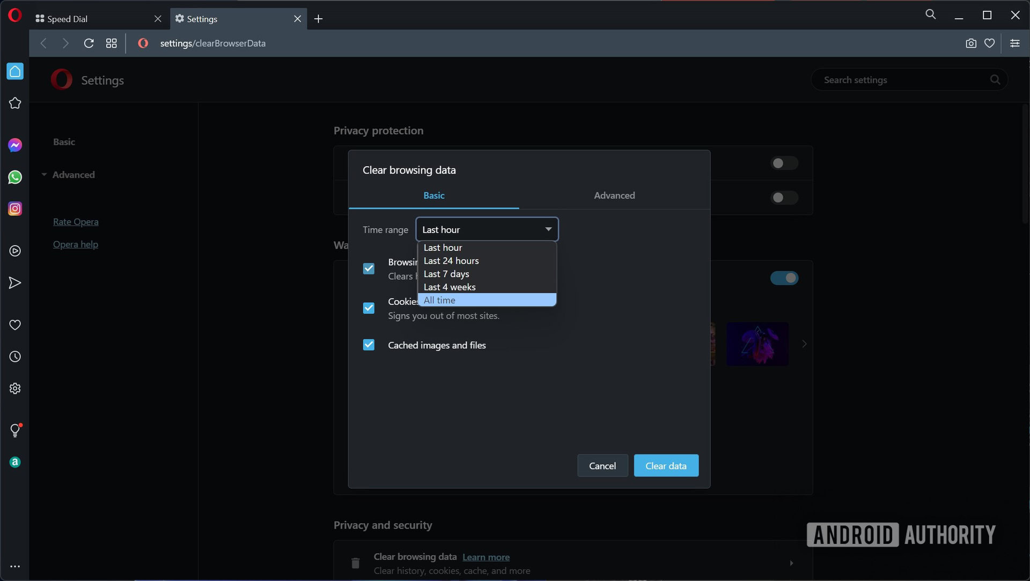Open the Speed Dial grid button
Image resolution: width=1030 pixels, height=581 pixels.
(x=112, y=43)
